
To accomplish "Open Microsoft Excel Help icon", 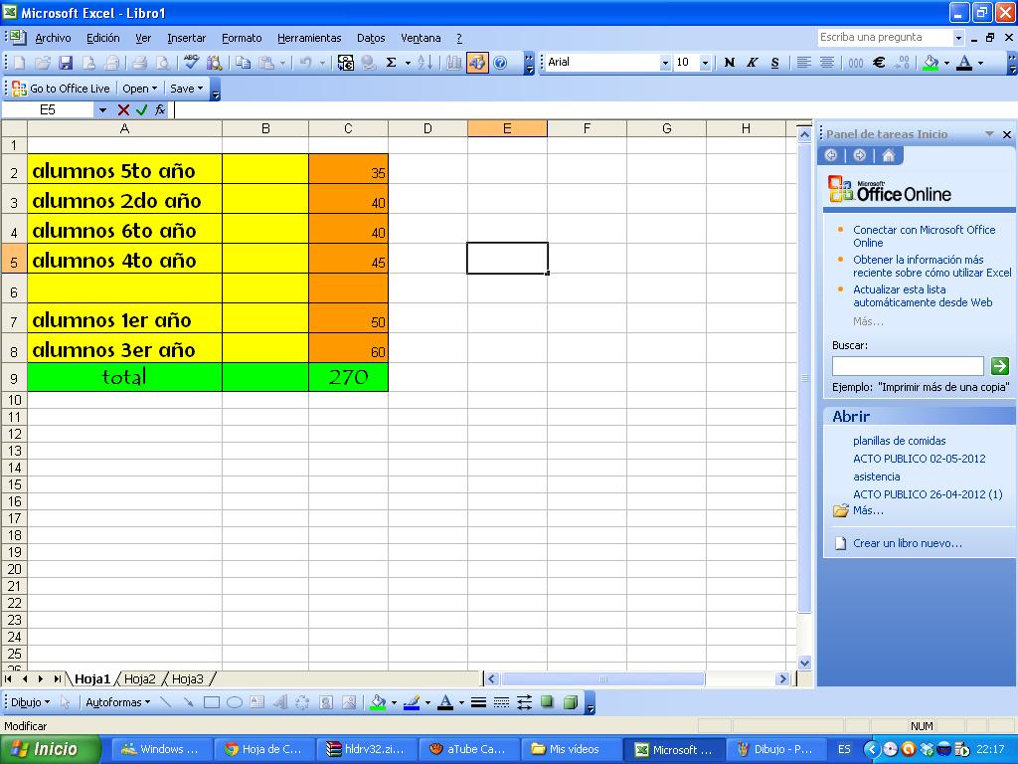I will pos(500,63).
